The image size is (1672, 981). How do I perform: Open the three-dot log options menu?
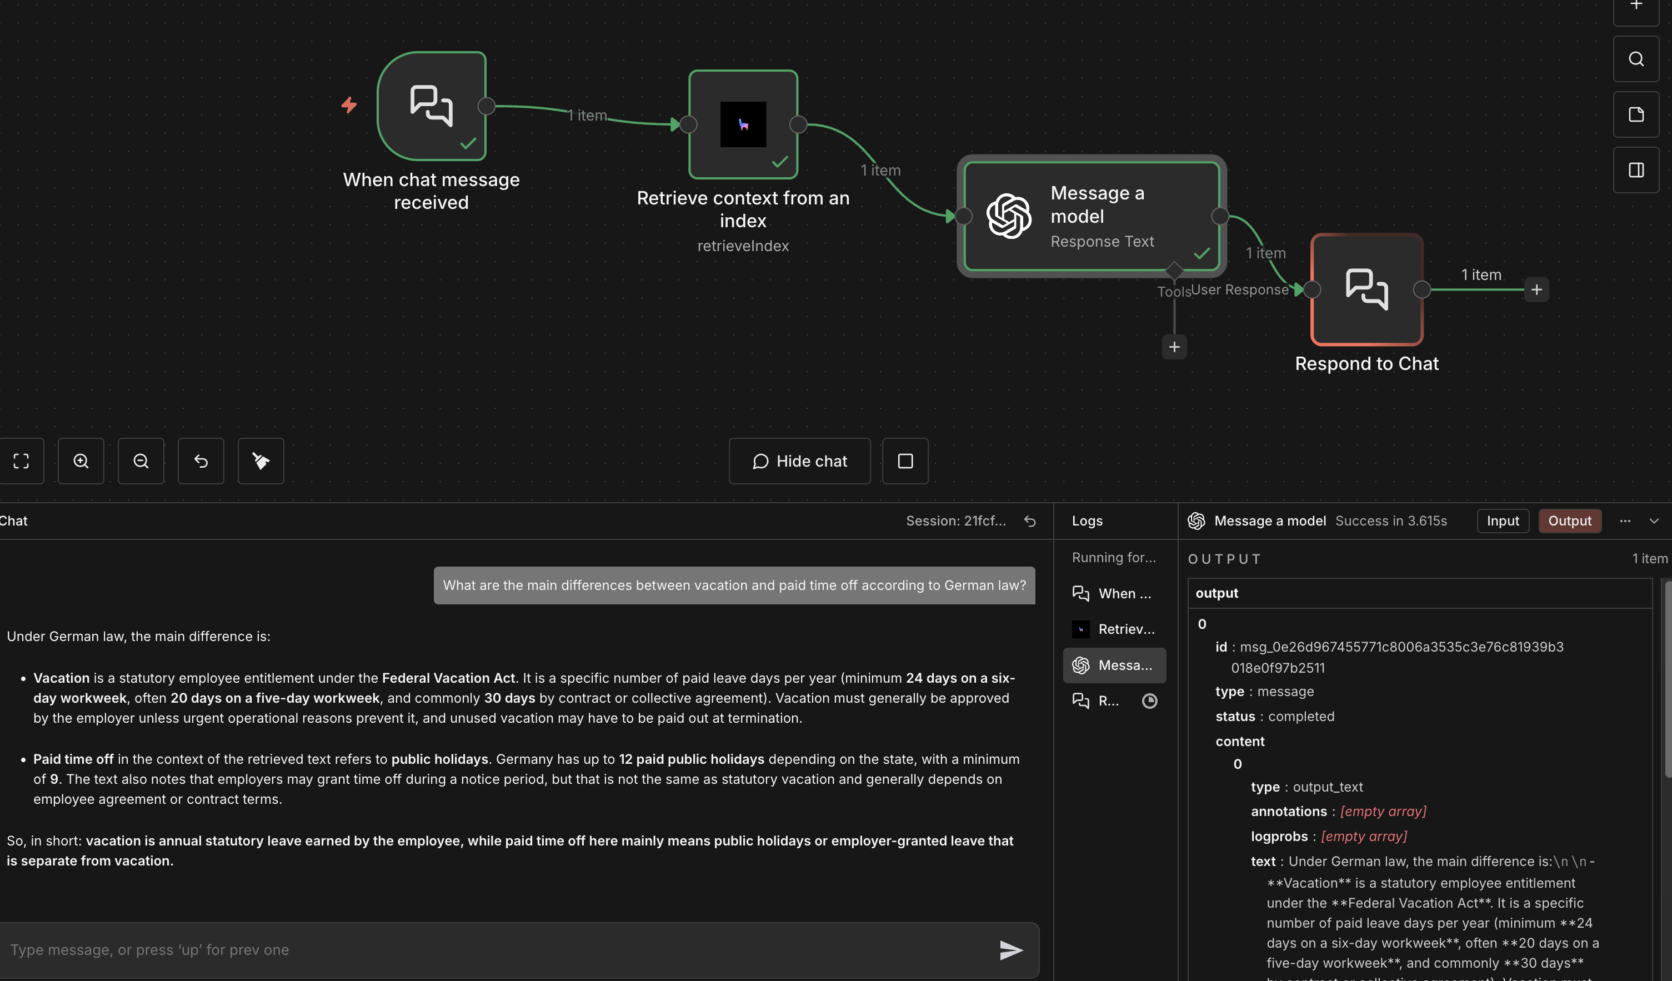[x=1625, y=520]
